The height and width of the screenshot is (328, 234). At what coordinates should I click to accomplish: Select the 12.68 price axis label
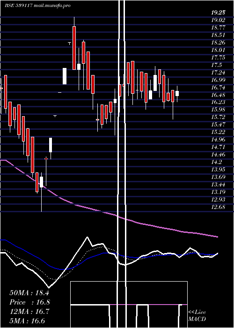[x=218, y=207]
